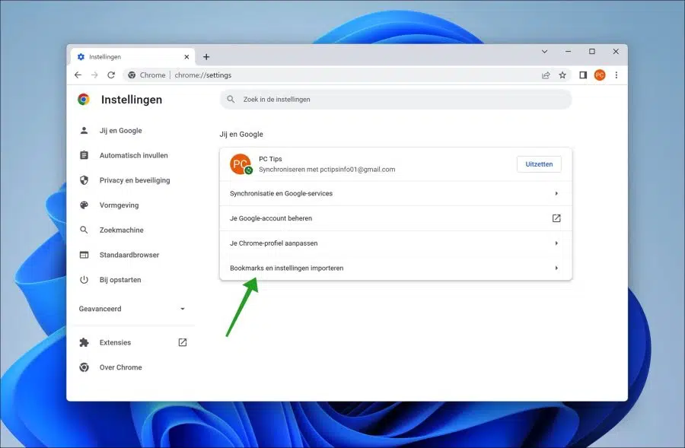The height and width of the screenshot is (448, 685).
Task: Click the arrow on Bookmarks importeren row
Action: (x=556, y=268)
